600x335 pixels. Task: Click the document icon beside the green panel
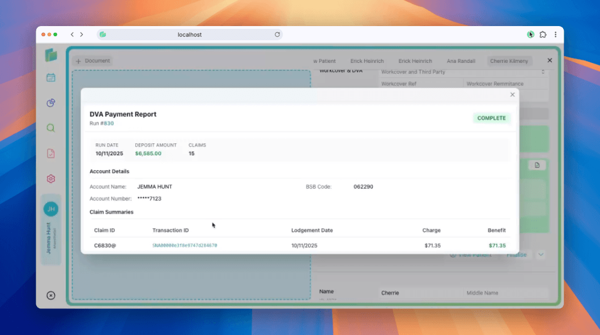[x=537, y=165]
